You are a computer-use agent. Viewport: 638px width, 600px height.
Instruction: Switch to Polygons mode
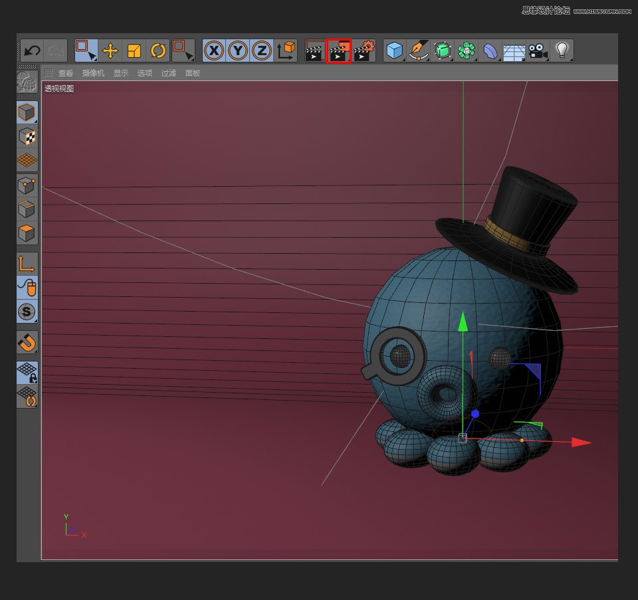27,233
